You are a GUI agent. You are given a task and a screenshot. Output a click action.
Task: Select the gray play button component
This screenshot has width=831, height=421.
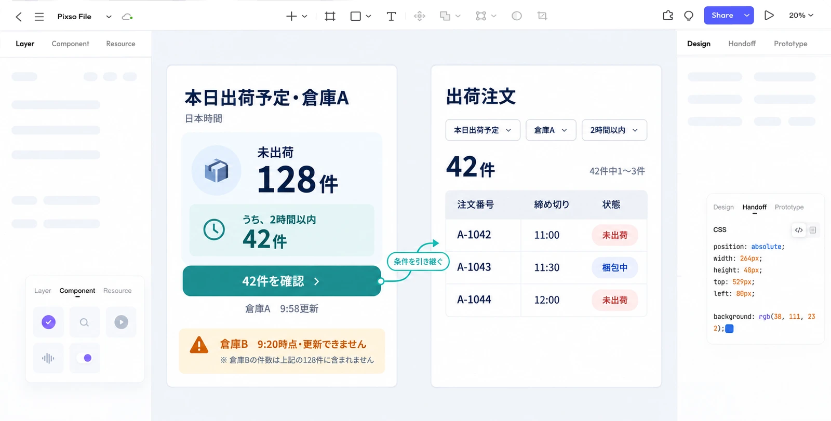click(121, 322)
